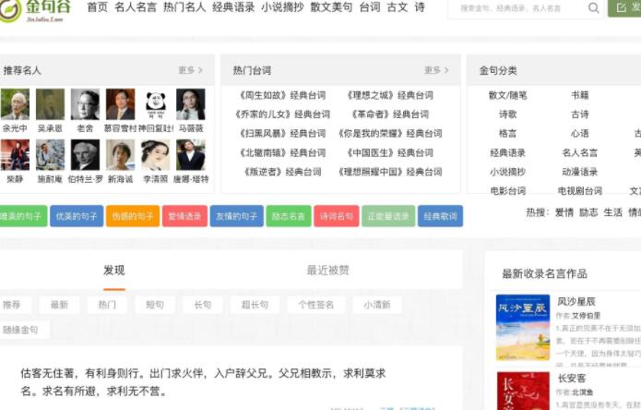Click the blue 经典歌词 button
Screen dimensions: 641x410
[440, 216]
